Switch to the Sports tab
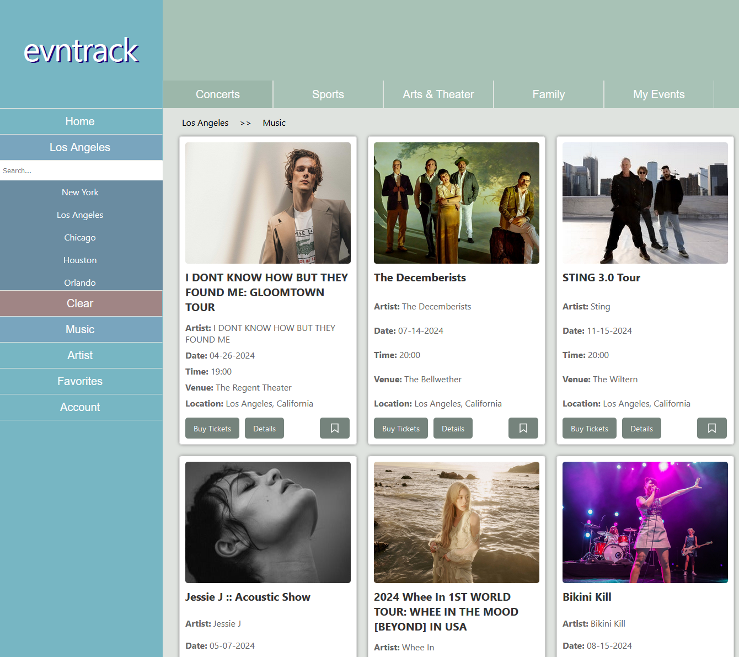This screenshot has width=739, height=657. click(328, 94)
